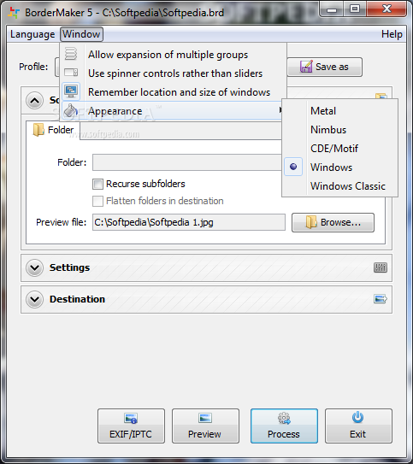This screenshot has width=413, height=464.
Task: Choose Use spinner controls rather than sliders
Action: click(x=174, y=73)
